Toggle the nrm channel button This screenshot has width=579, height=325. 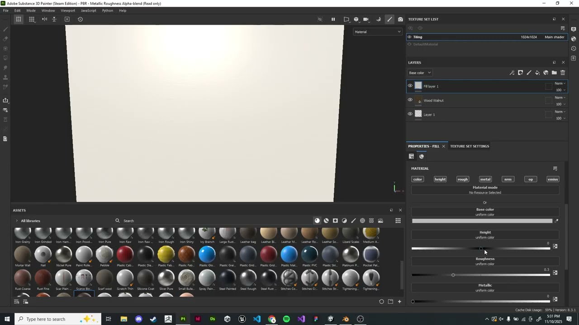(508, 179)
